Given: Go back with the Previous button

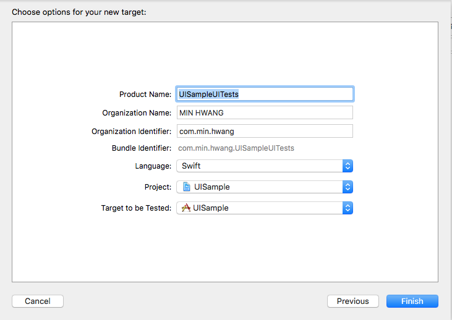Looking at the screenshot, I should 353,301.
